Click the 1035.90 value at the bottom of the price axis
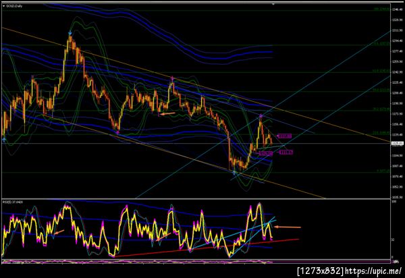Image resolution: width=405 pixels, height=278 pixels. [x=398, y=198]
